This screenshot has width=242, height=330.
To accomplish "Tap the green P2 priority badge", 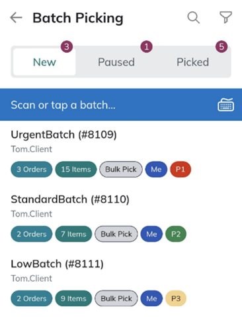I will [x=176, y=234].
